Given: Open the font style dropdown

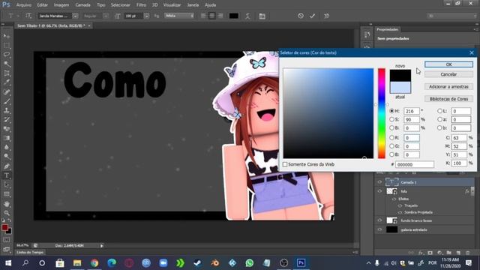Looking at the screenshot, I should point(106,16).
